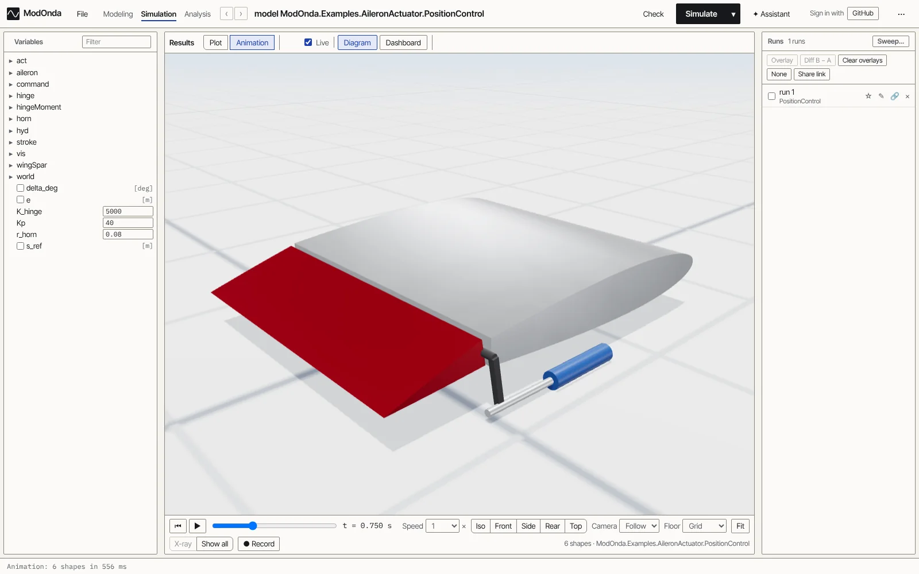Check the e variable checkbox

click(x=21, y=200)
